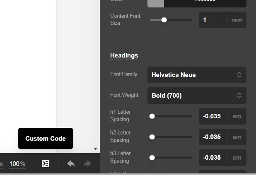
Task: Click the h3 Letter Spacing slider handle
Action: tap(152, 158)
